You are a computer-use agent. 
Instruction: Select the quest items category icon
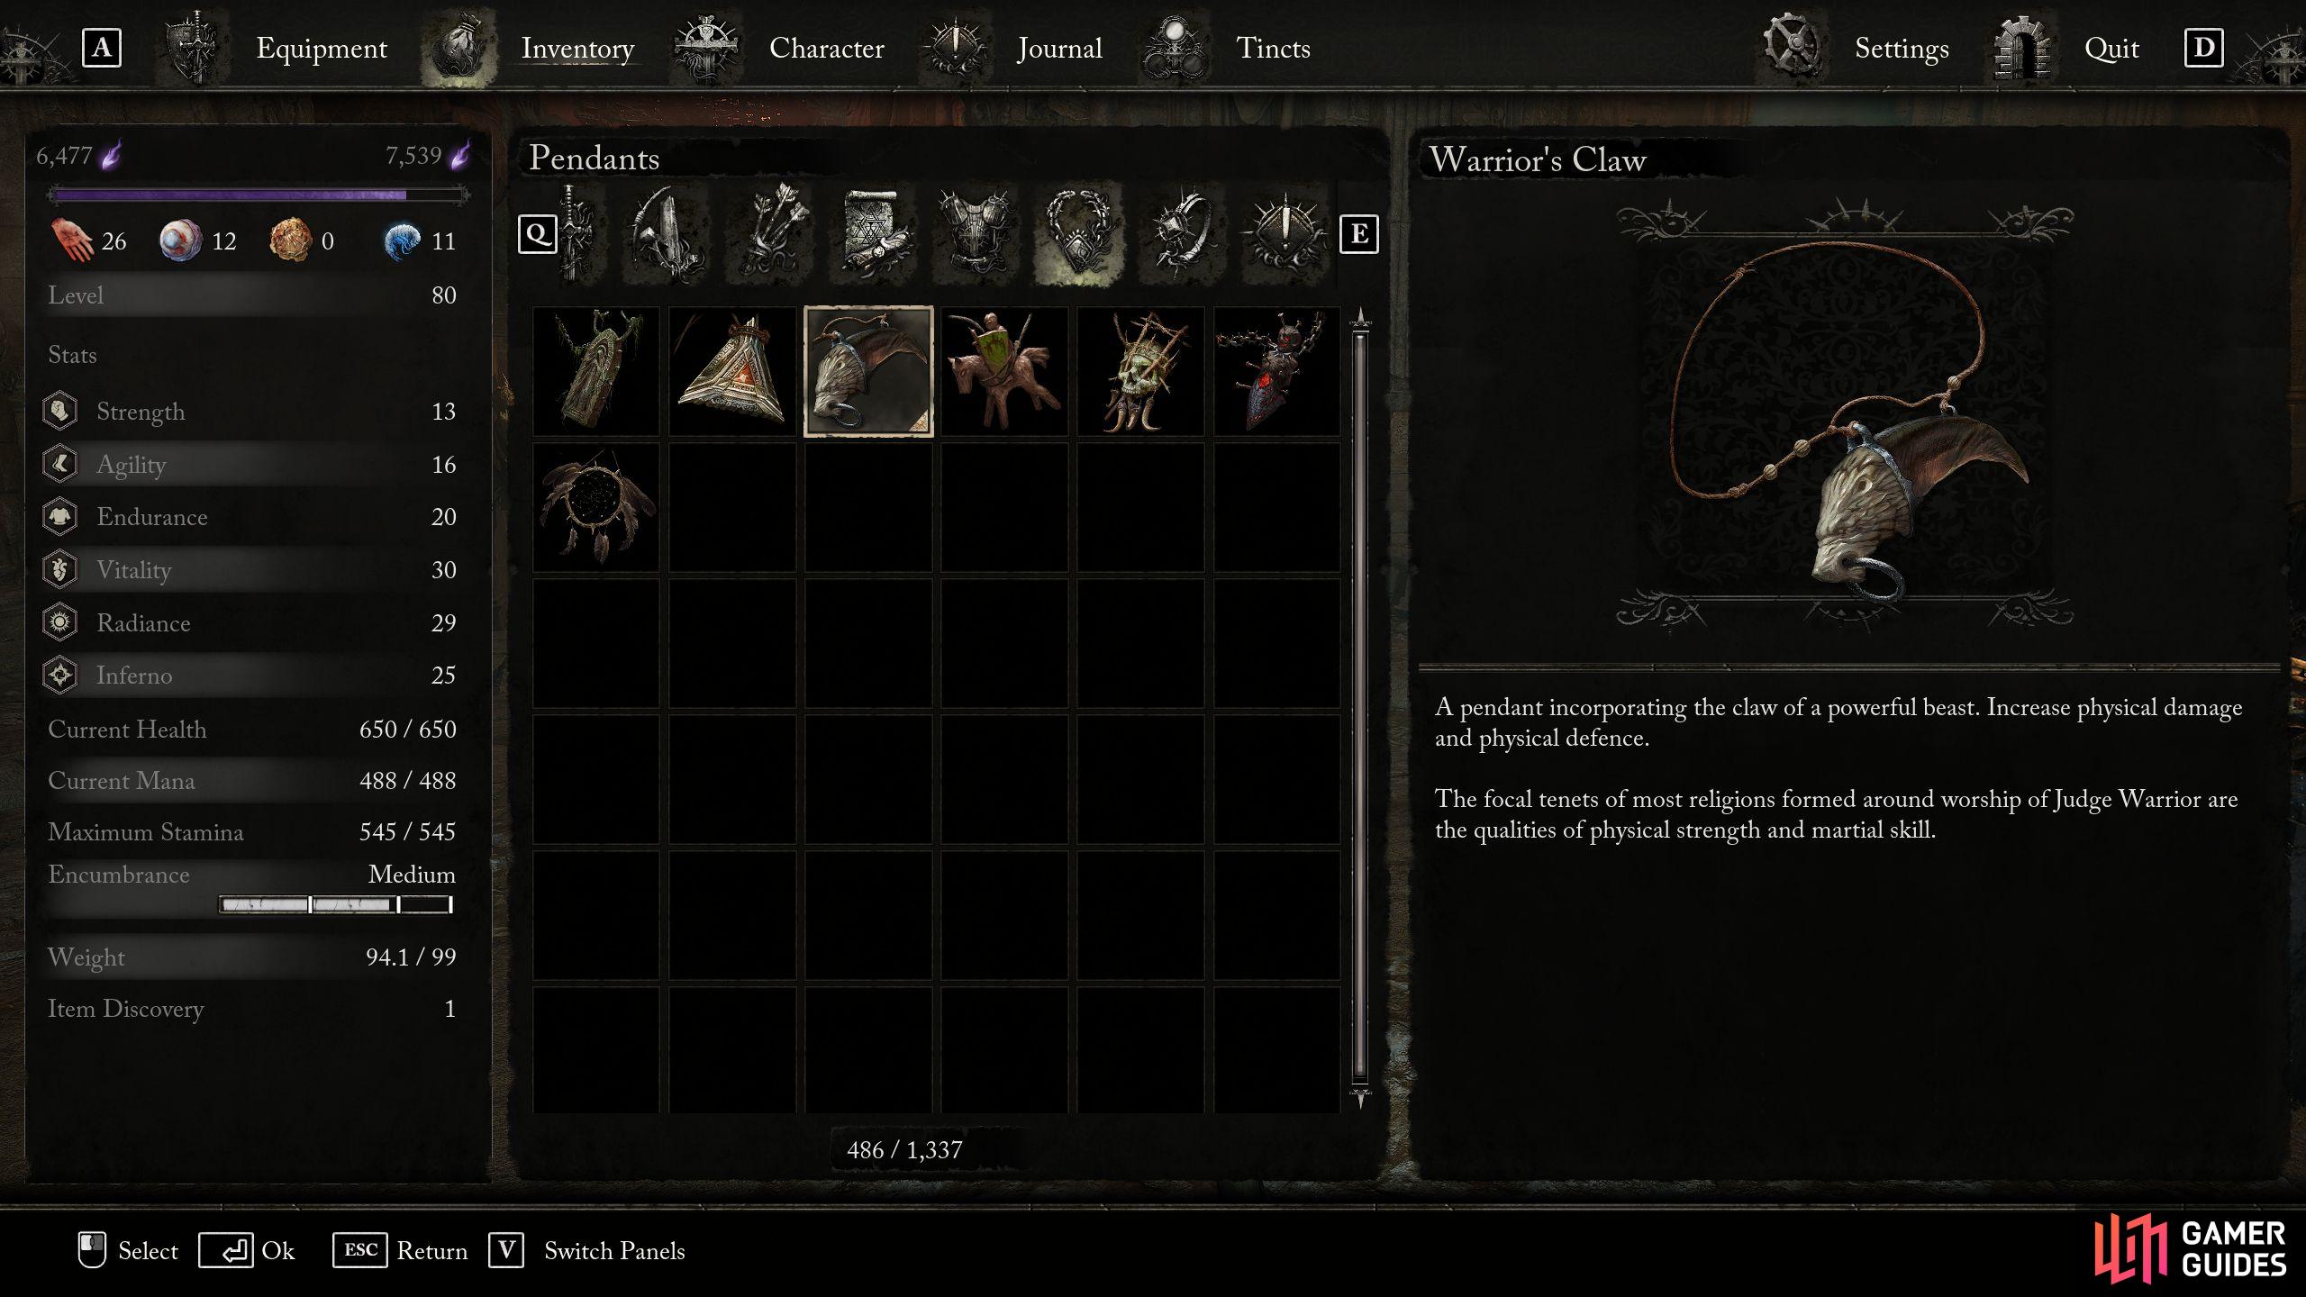coord(1285,234)
